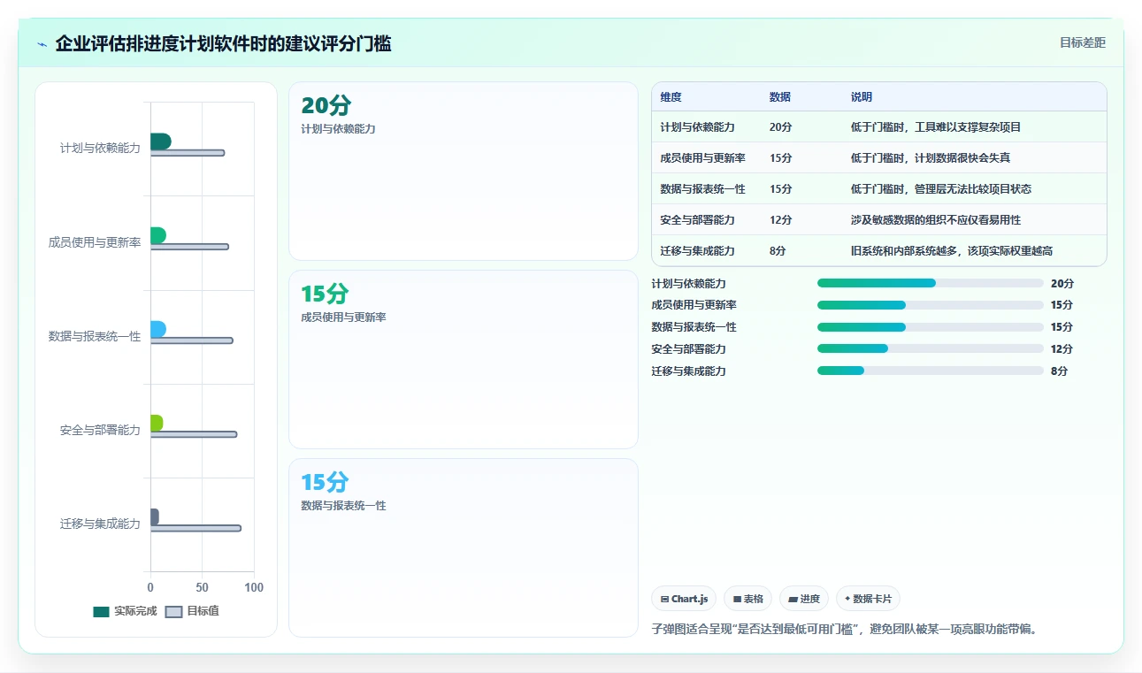Open the 15分 数据与报表统一性 data card

(x=464, y=547)
